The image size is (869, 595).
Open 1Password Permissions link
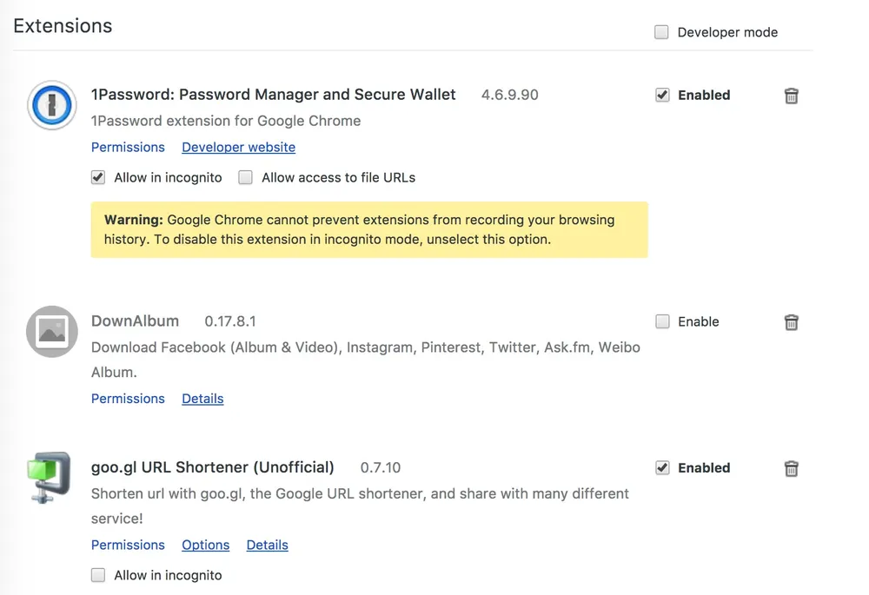(128, 147)
